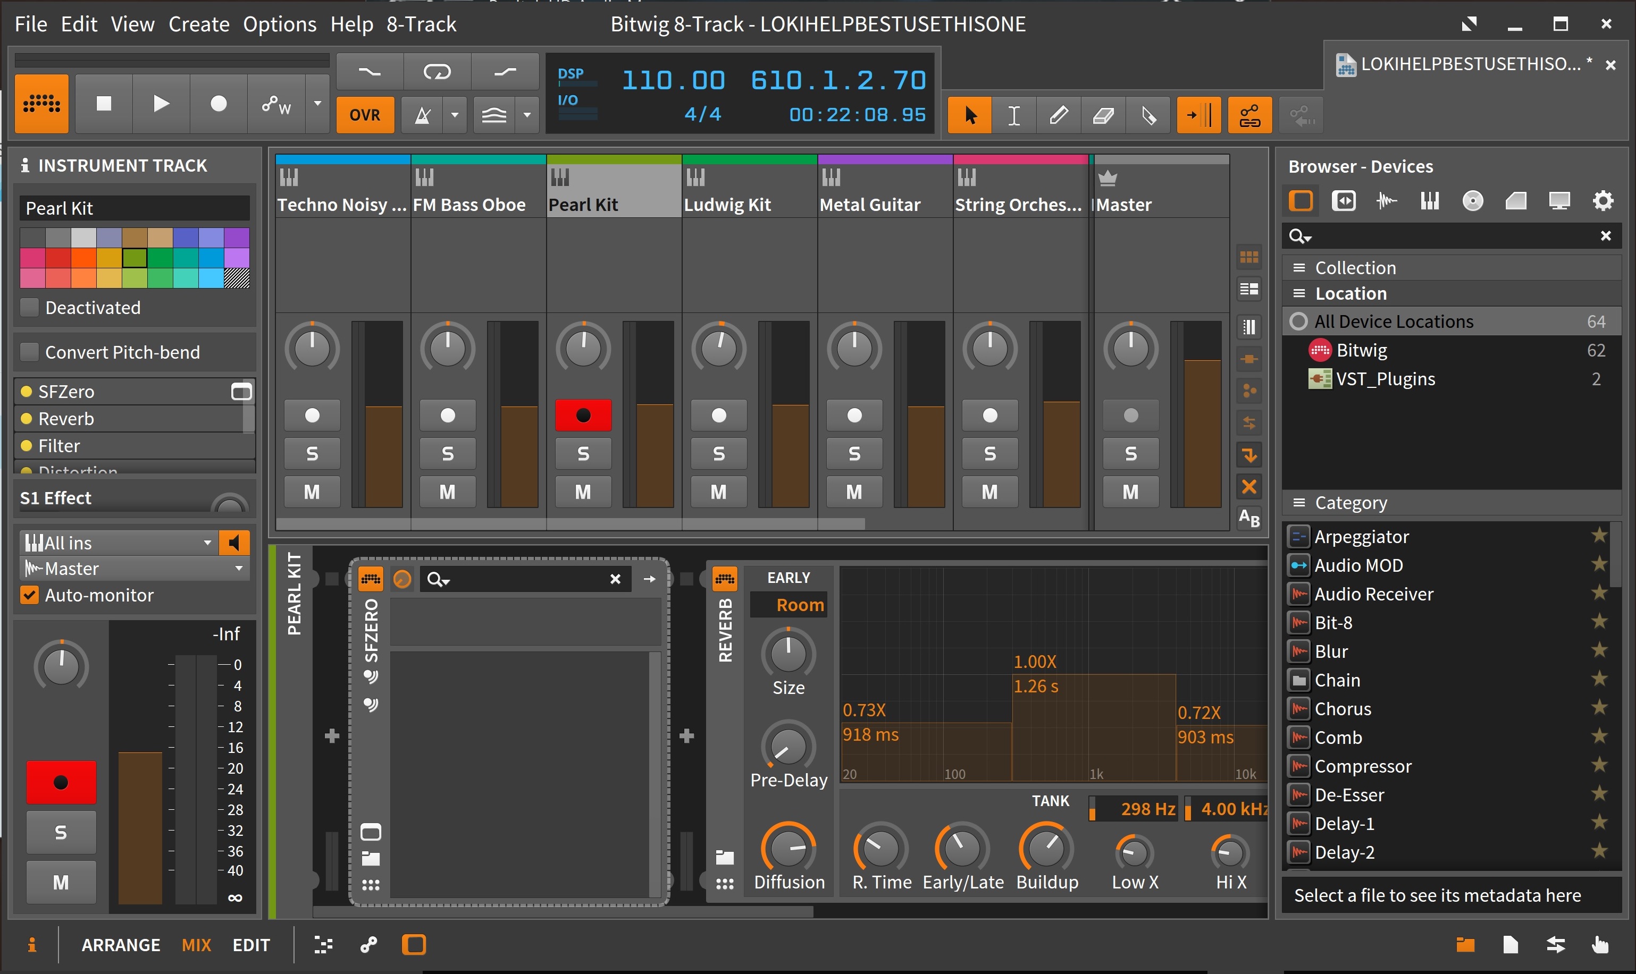Open Browser search options dropdown
The height and width of the screenshot is (974, 1636).
pos(1301,235)
